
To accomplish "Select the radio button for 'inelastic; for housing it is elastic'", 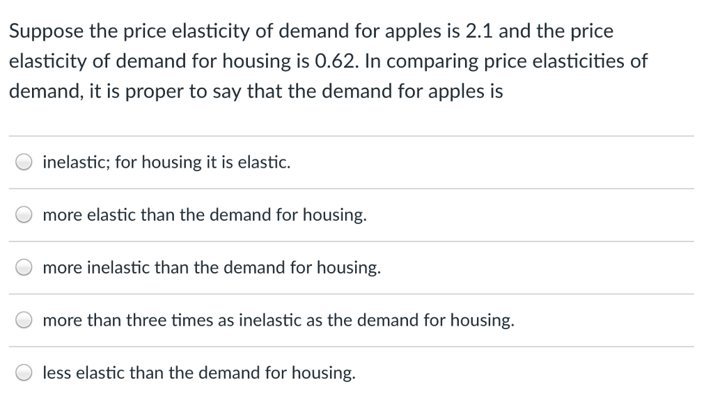I will click(x=24, y=161).
